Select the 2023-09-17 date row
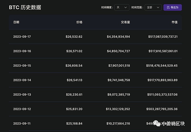Image resolution: width=191 pixels, height=132 pixels. (x=22, y=37)
